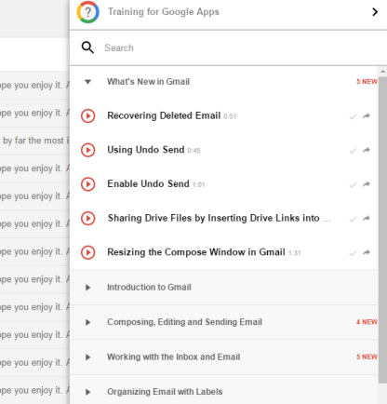The height and width of the screenshot is (404, 387).
Task: Click the 0:51 duration of Recovering Deleted Email
Action: 230,116
